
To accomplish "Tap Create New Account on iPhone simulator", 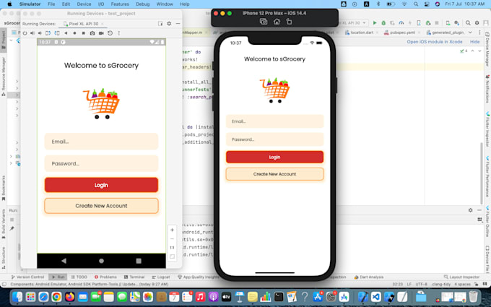I will click(274, 174).
